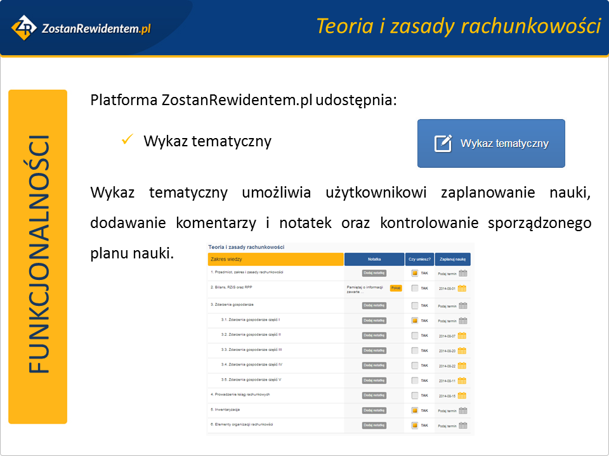Click the Zakres wiedzy column header
609x456 pixels.
coord(275,259)
